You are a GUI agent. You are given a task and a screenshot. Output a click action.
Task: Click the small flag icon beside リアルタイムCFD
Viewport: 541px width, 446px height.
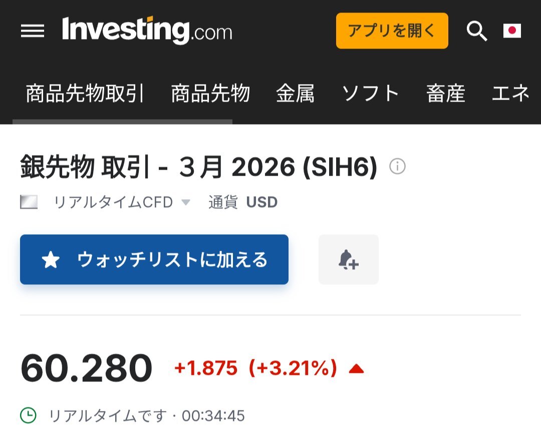pos(29,202)
